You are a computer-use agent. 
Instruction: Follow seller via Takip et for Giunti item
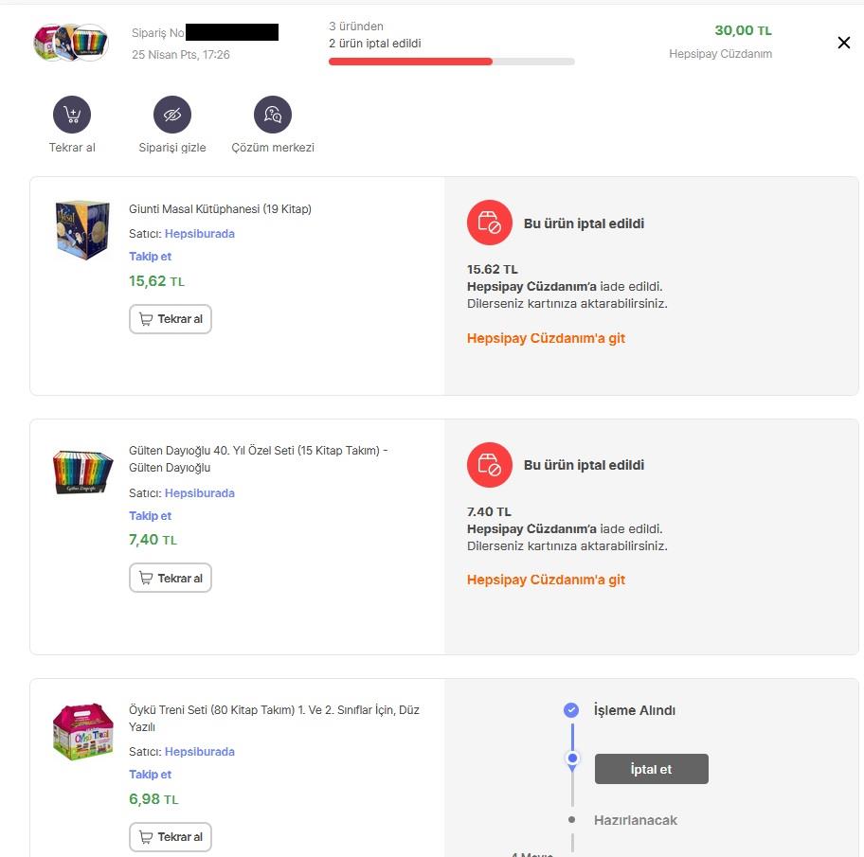tap(150, 257)
